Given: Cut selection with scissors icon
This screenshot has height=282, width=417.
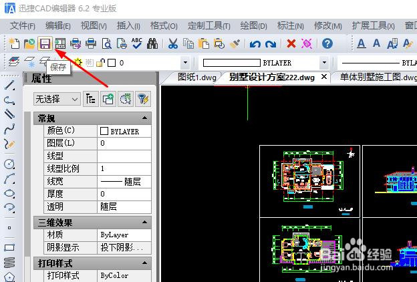Looking at the screenshot, I should point(173,43).
